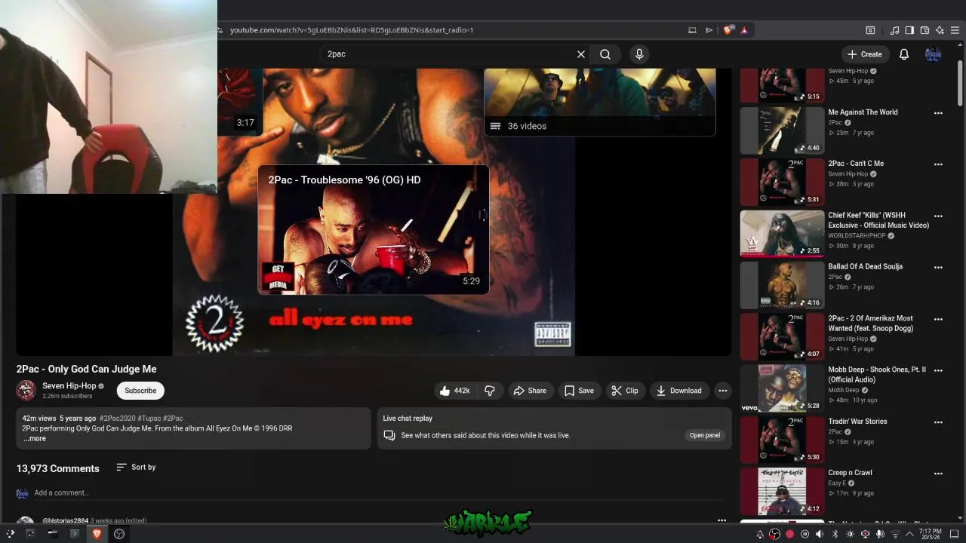Viewport: 966px width, 543px height.
Task: Open the Brave Wallet icon
Action: point(924,30)
